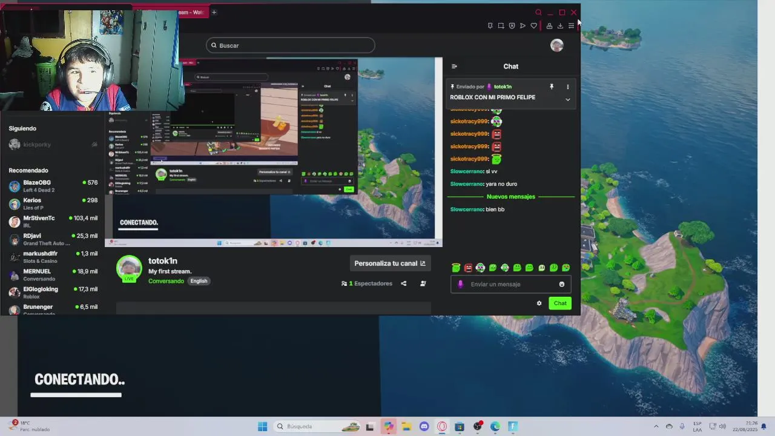Open the browser downloads icon
The width and height of the screenshot is (775, 436).
560,25
